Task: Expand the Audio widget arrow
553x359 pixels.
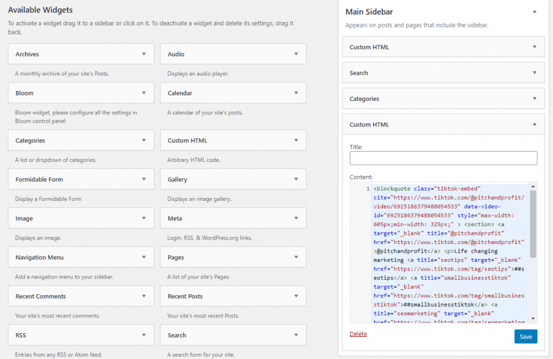Action: point(296,54)
